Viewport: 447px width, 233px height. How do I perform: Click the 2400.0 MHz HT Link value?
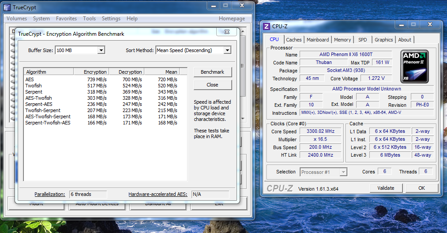[320, 155]
